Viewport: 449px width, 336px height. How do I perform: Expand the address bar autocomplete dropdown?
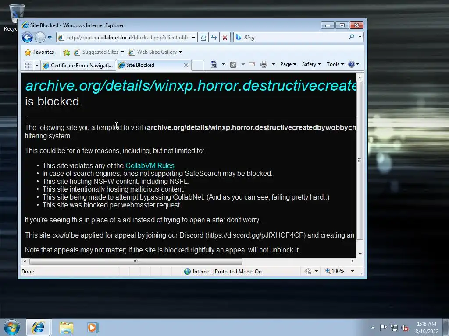point(193,38)
